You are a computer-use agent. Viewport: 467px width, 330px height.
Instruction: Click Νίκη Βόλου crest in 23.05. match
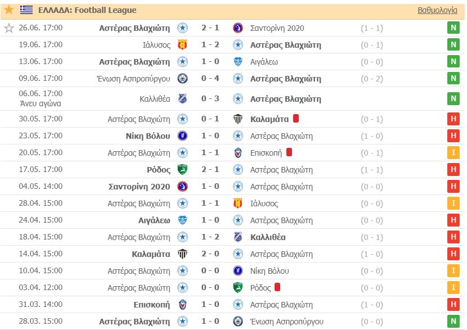point(182,136)
